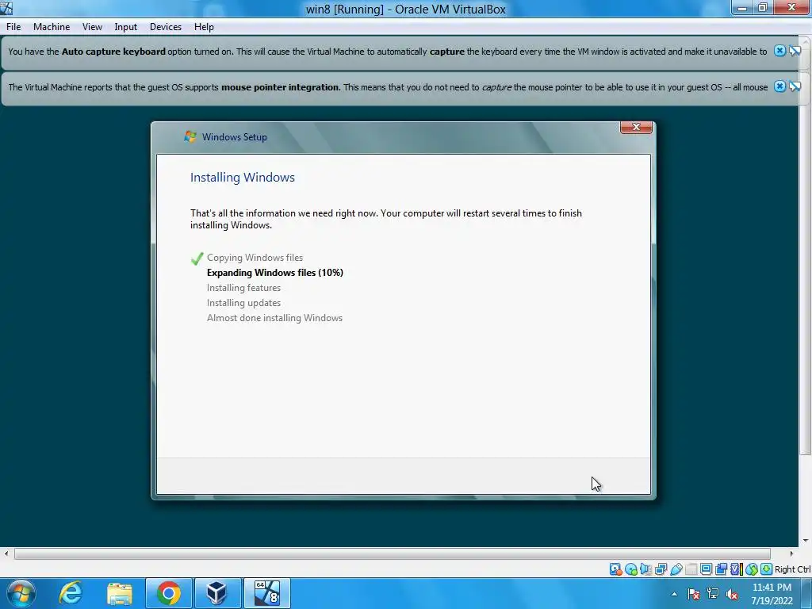Open network tray icon

click(x=713, y=594)
